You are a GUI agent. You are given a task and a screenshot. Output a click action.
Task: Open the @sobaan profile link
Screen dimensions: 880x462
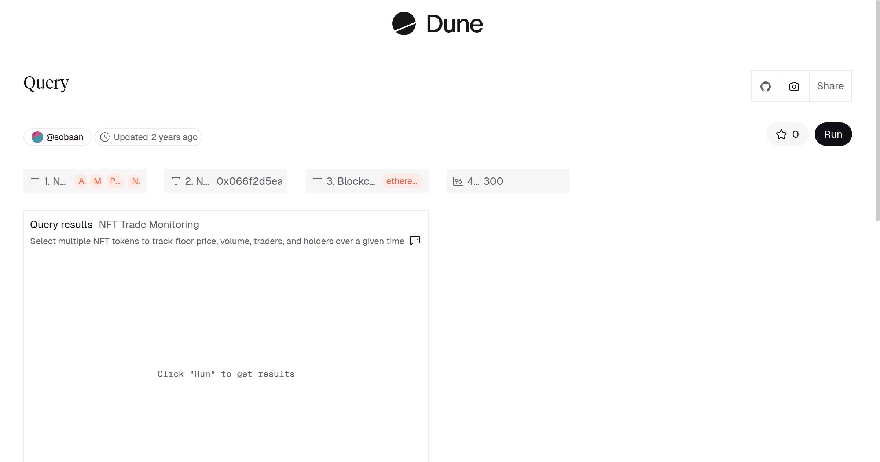coord(65,137)
